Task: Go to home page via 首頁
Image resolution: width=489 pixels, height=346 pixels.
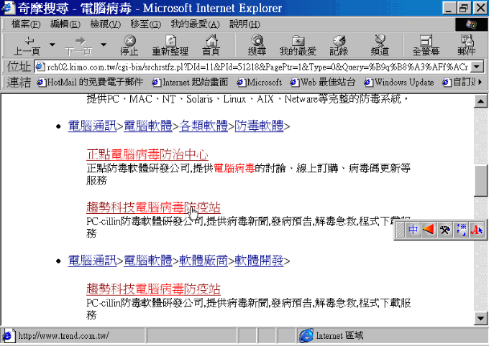Action: click(x=211, y=45)
